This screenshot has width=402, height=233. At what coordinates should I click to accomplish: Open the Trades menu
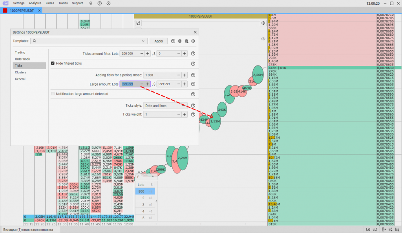click(x=63, y=3)
